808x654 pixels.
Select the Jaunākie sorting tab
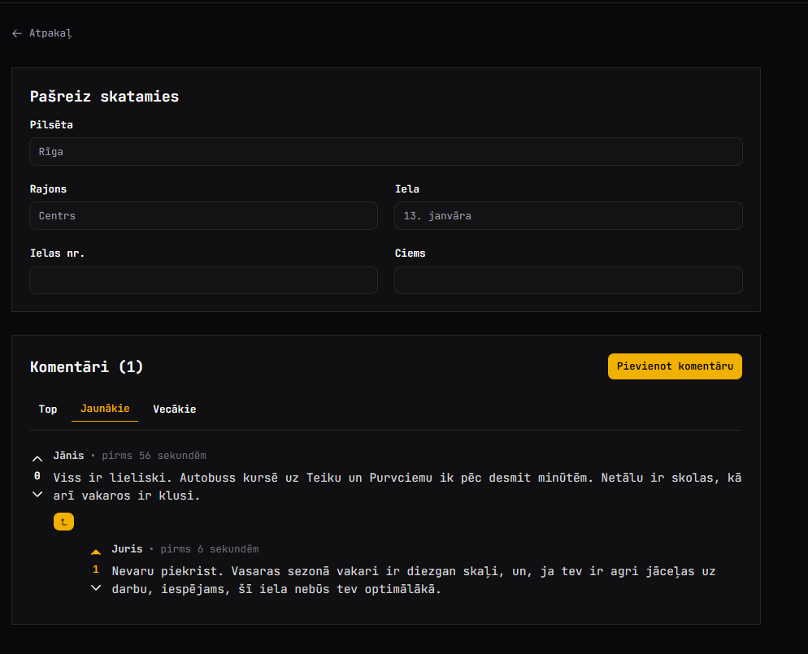pyautogui.click(x=105, y=409)
